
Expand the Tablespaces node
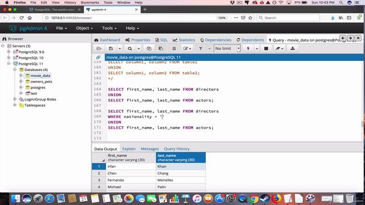point(15,105)
